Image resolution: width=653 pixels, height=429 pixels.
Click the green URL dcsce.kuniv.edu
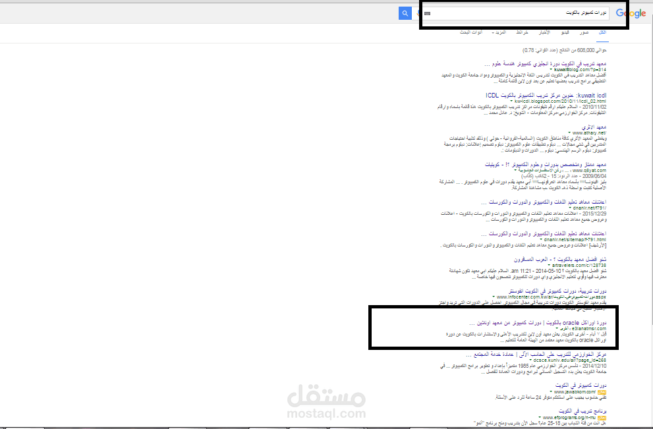point(570,360)
